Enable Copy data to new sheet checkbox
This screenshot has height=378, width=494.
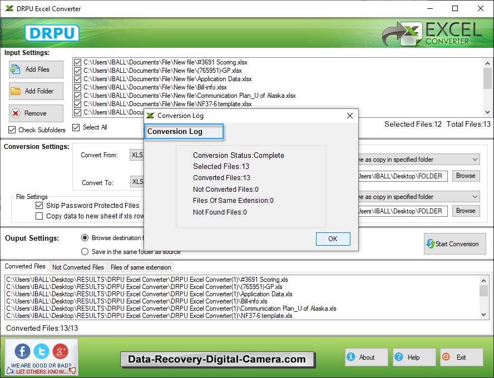click(39, 216)
